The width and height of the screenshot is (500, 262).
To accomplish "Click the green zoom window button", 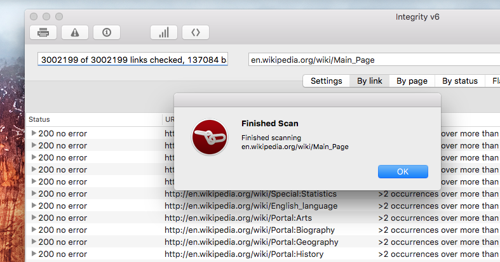I will click(59, 16).
